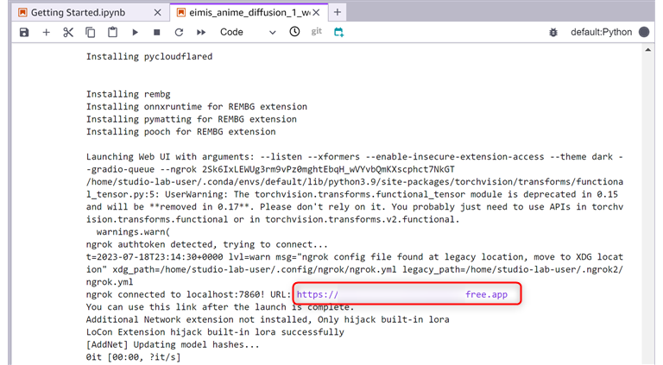
Task: Enable the debugger with the bug icon
Action: (553, 32)
